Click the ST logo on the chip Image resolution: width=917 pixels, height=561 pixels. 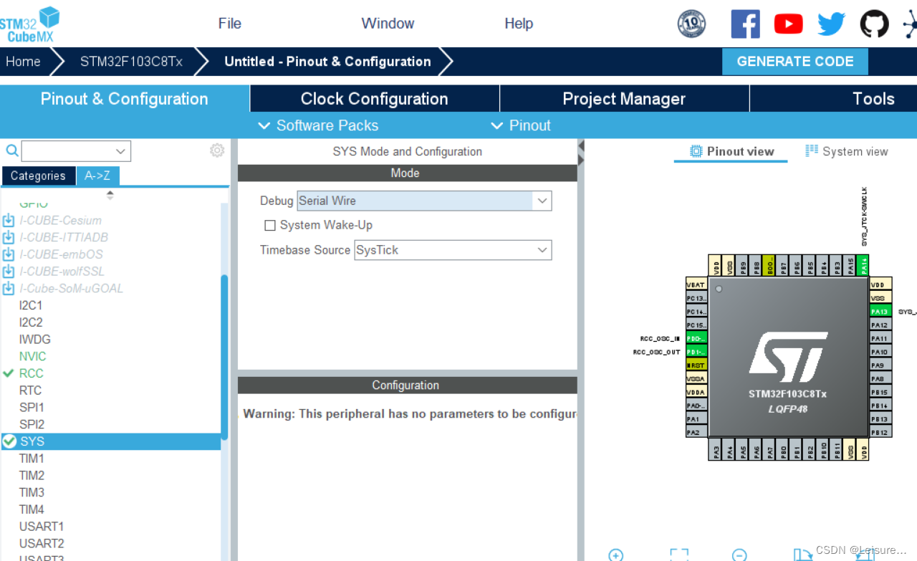[x=788, y=357]
